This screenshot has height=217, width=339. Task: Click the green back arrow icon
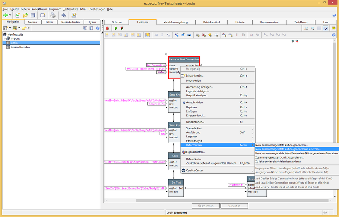point(6,15)
